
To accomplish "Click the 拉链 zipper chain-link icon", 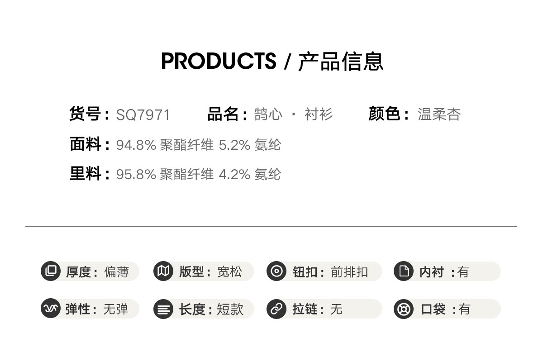I will (x=276, y=309).
